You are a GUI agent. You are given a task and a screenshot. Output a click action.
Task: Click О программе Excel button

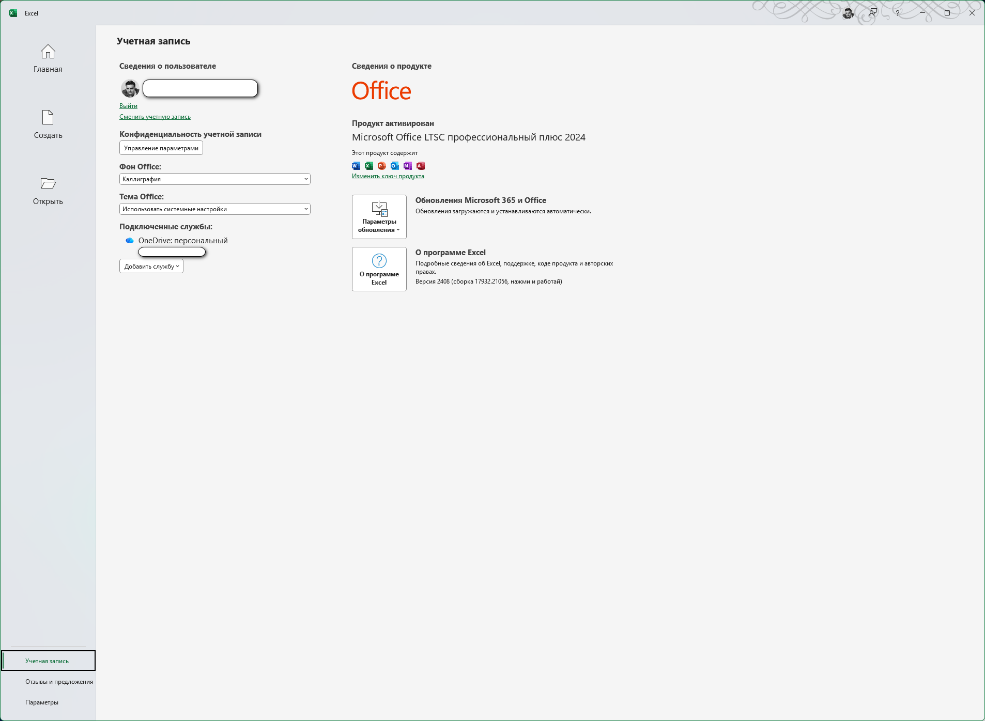[379, 269]
